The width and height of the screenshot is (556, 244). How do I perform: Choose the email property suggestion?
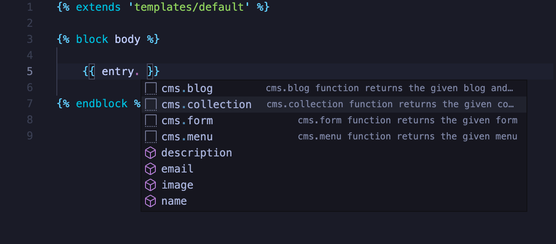177,169
